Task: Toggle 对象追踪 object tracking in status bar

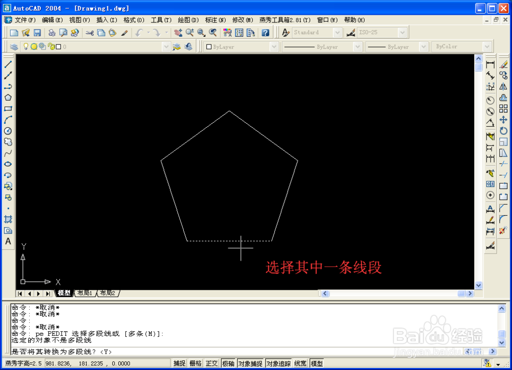Action: click(279, 363)
